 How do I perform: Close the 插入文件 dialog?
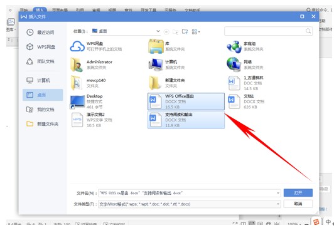313,16
